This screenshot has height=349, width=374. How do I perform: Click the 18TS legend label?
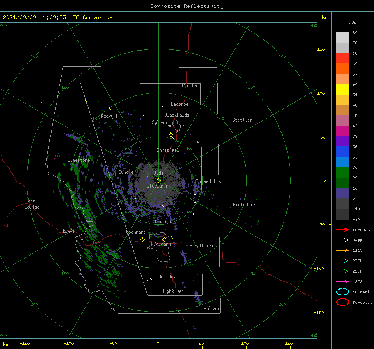[x=357, y=282]
